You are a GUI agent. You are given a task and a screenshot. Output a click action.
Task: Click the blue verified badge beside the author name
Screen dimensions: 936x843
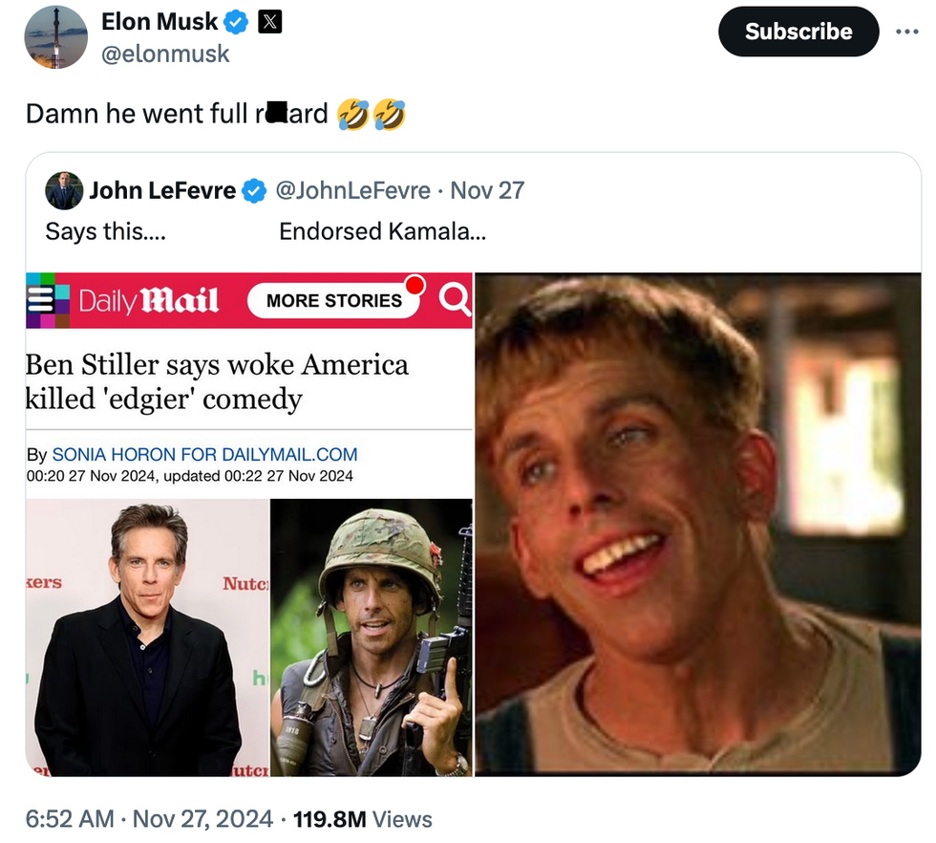coord(237,21)
